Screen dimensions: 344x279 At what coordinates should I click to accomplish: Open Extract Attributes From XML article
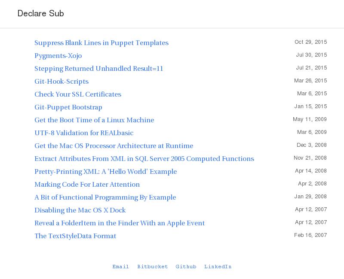[144, 159]
